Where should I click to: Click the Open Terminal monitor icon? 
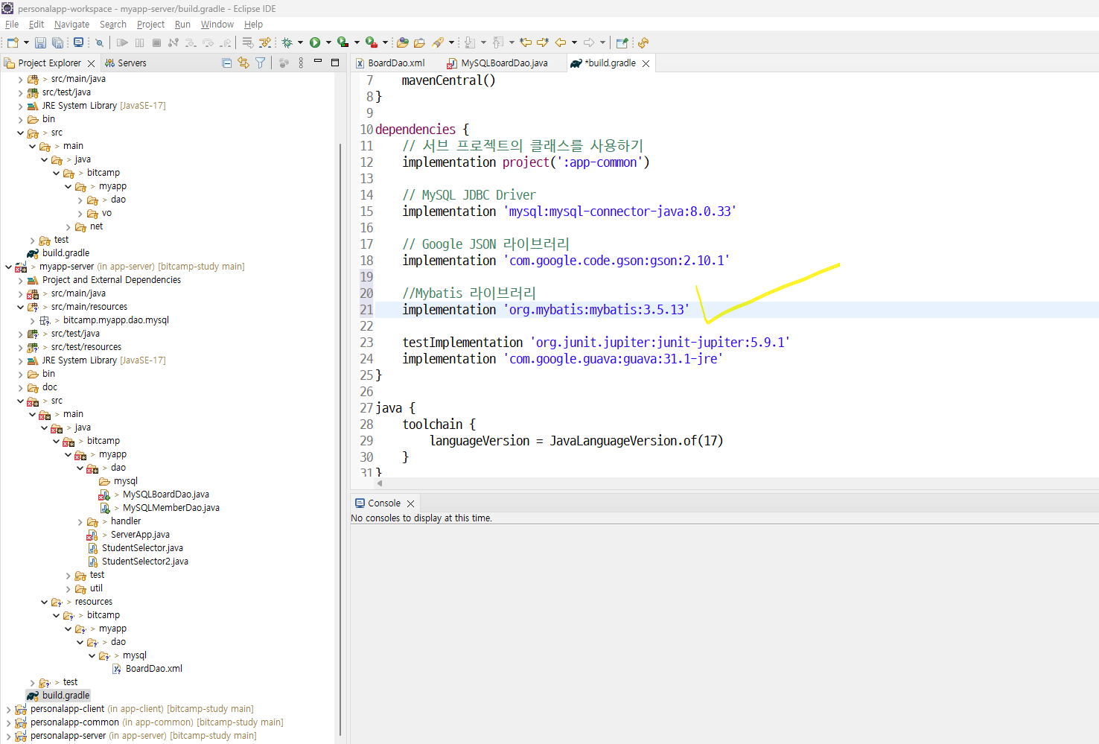coord(78,42)
